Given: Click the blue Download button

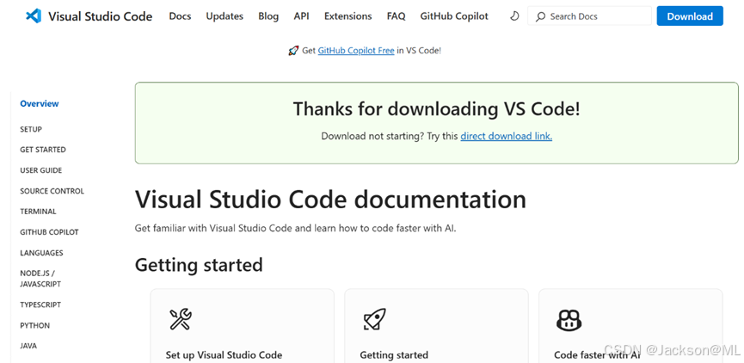Looking at the screenshot, I should tap(690, 16).
